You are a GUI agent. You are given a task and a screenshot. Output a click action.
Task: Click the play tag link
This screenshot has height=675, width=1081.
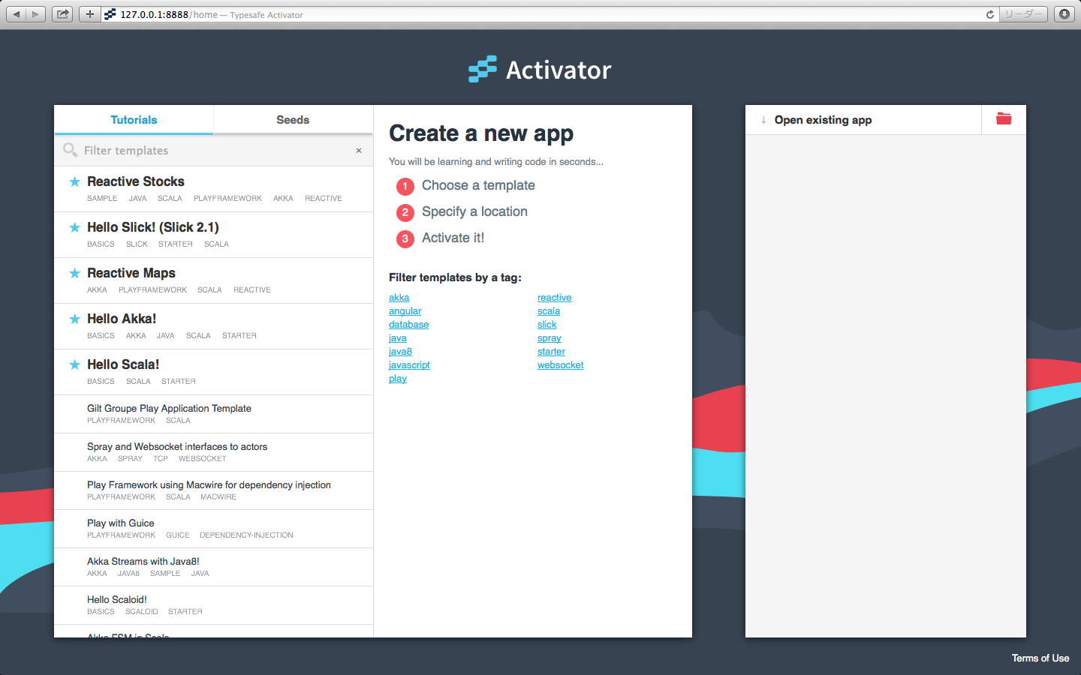pos(397,379)
